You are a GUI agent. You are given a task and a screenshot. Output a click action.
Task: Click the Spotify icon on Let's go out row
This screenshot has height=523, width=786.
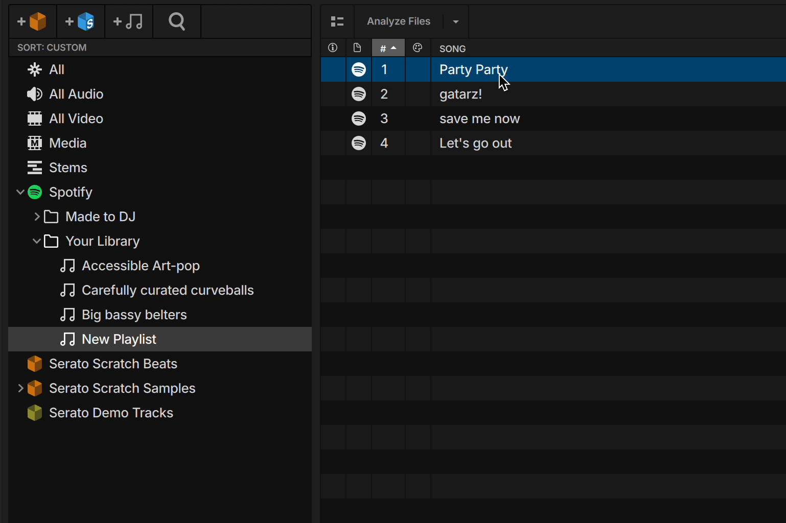359,143
